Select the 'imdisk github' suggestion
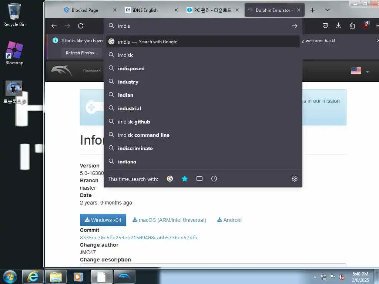 (x=203, y=122)
